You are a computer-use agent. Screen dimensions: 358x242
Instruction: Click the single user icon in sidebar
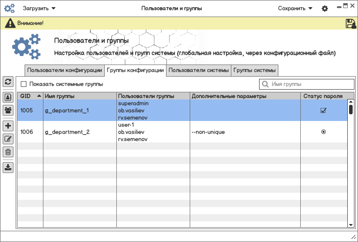click(8, 97)
